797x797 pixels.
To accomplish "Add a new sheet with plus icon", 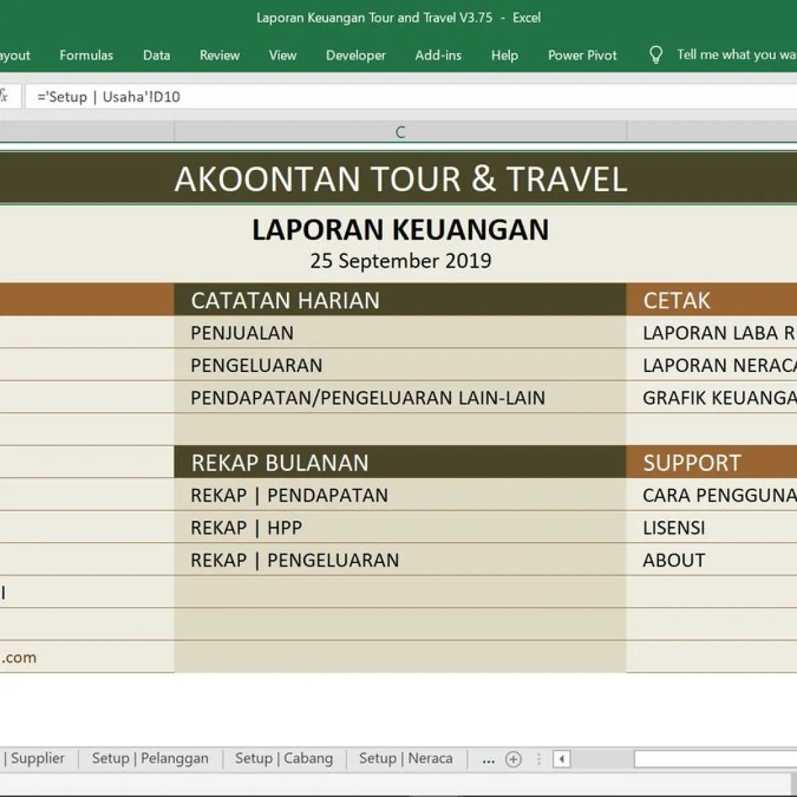I will point(513,759).
